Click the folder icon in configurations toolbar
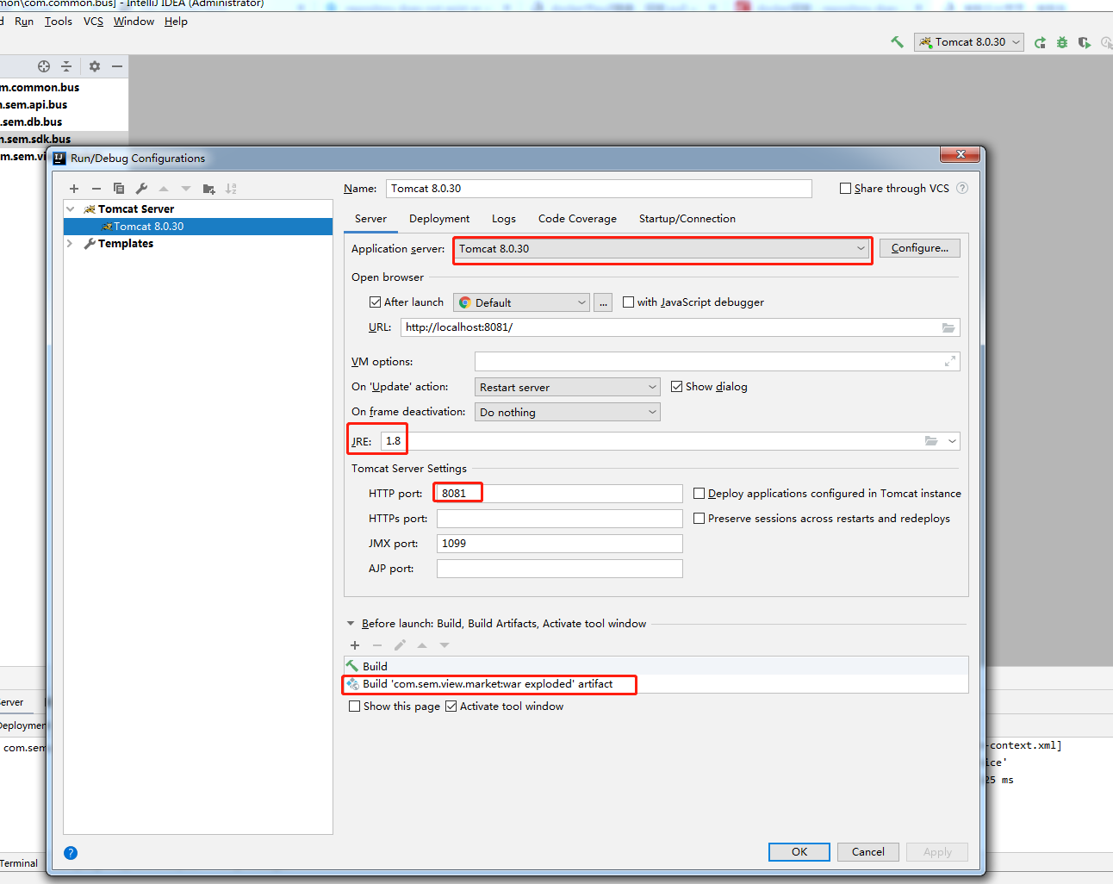The width and height of the screenshot is (1113, 884). [208, 189]
